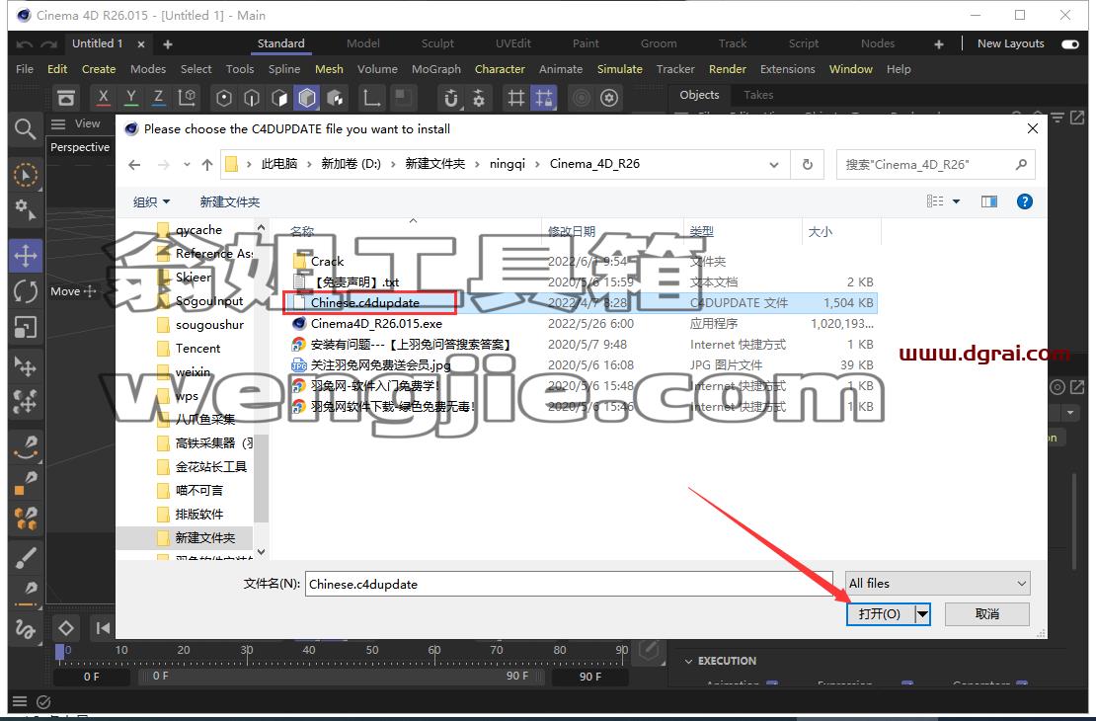Image resolution: width=1096 pixels, height=721 pixels.
Task: Toggle the coordinate system icon
Action: tap(187, 97)
